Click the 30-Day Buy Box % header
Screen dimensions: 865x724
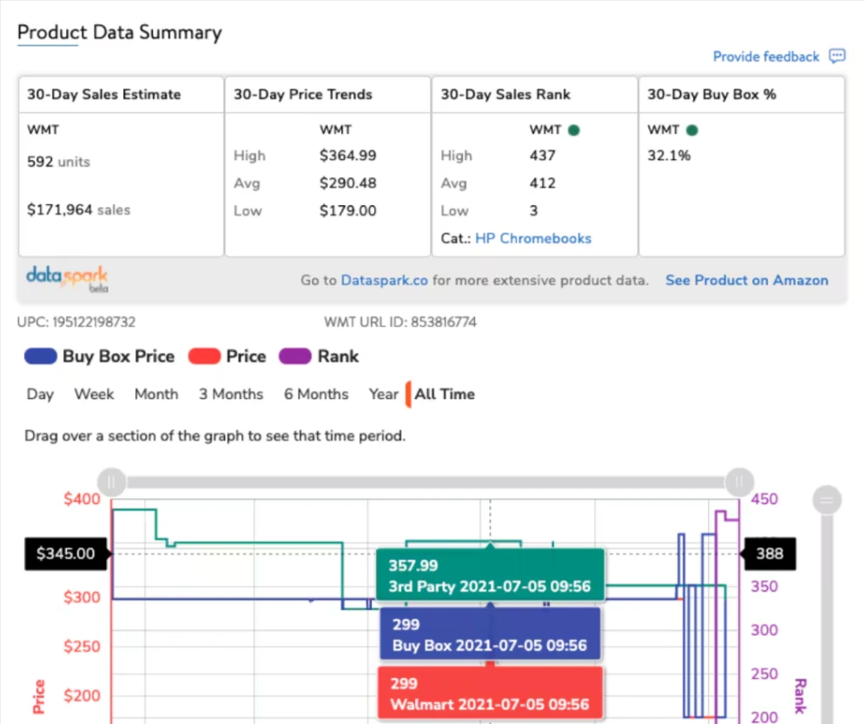711,95
